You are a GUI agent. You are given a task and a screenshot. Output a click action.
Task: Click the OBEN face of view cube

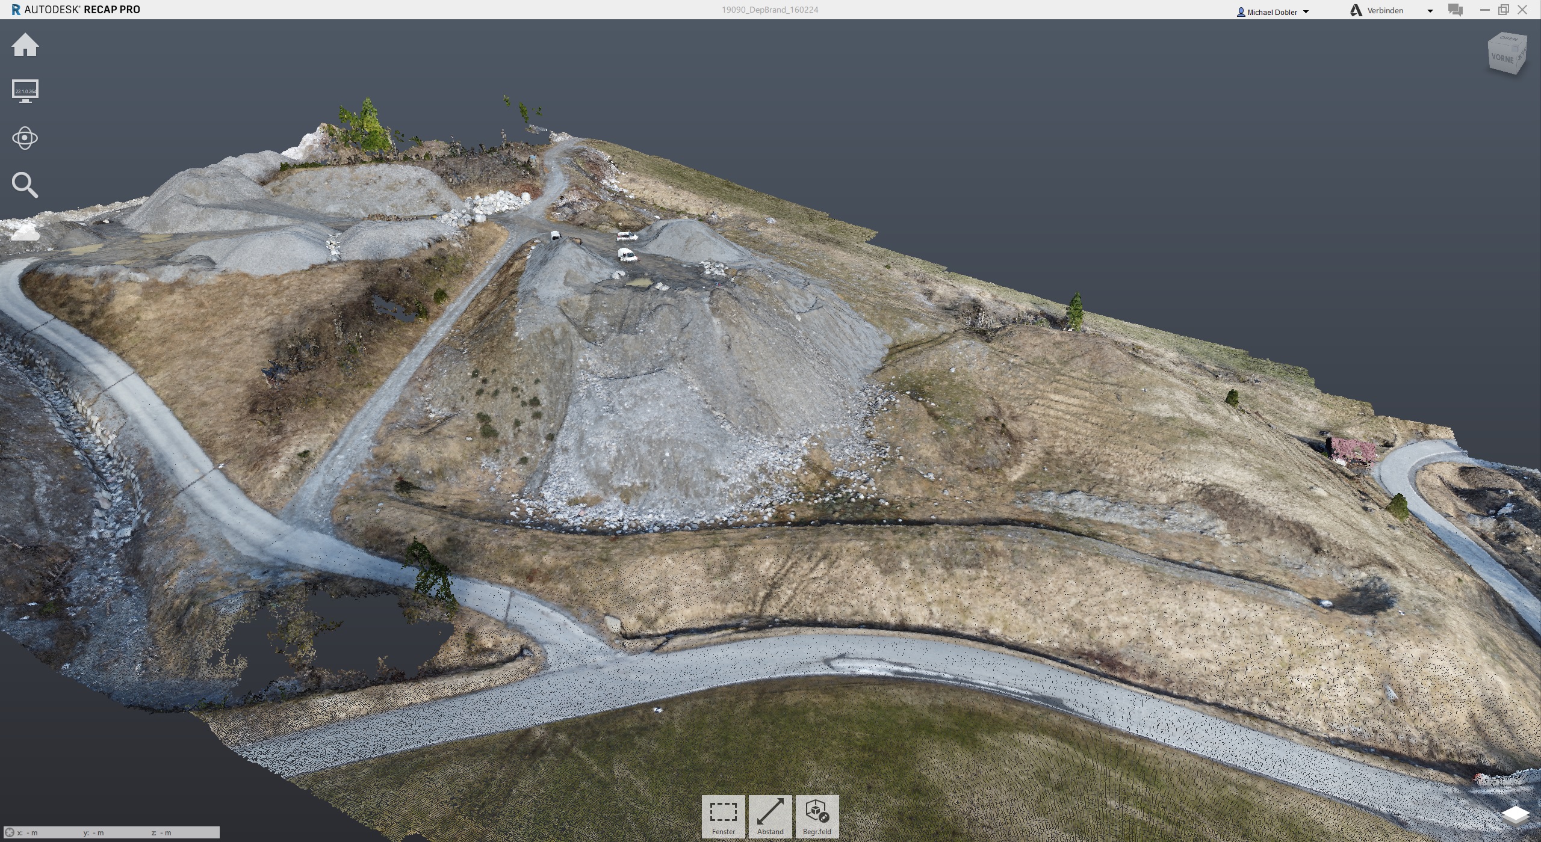tap(1508, 39)
